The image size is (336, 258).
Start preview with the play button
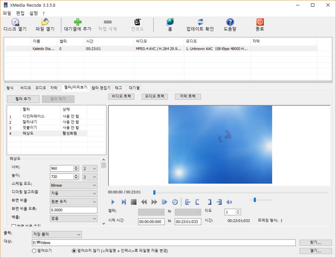(113, 202)
